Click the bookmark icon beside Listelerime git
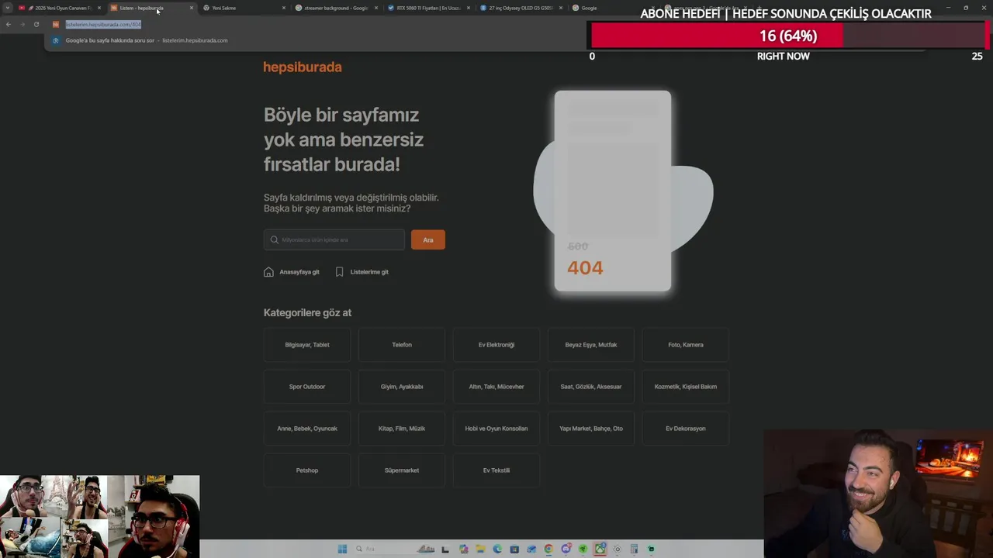This screenshot has height=558, width=993. pyautogui.click(x=339, y=272)
